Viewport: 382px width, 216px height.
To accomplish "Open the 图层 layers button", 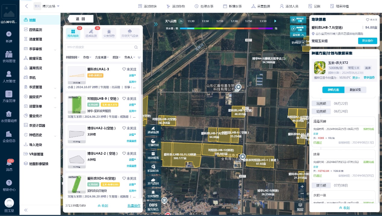I will (x=300, y=207).
